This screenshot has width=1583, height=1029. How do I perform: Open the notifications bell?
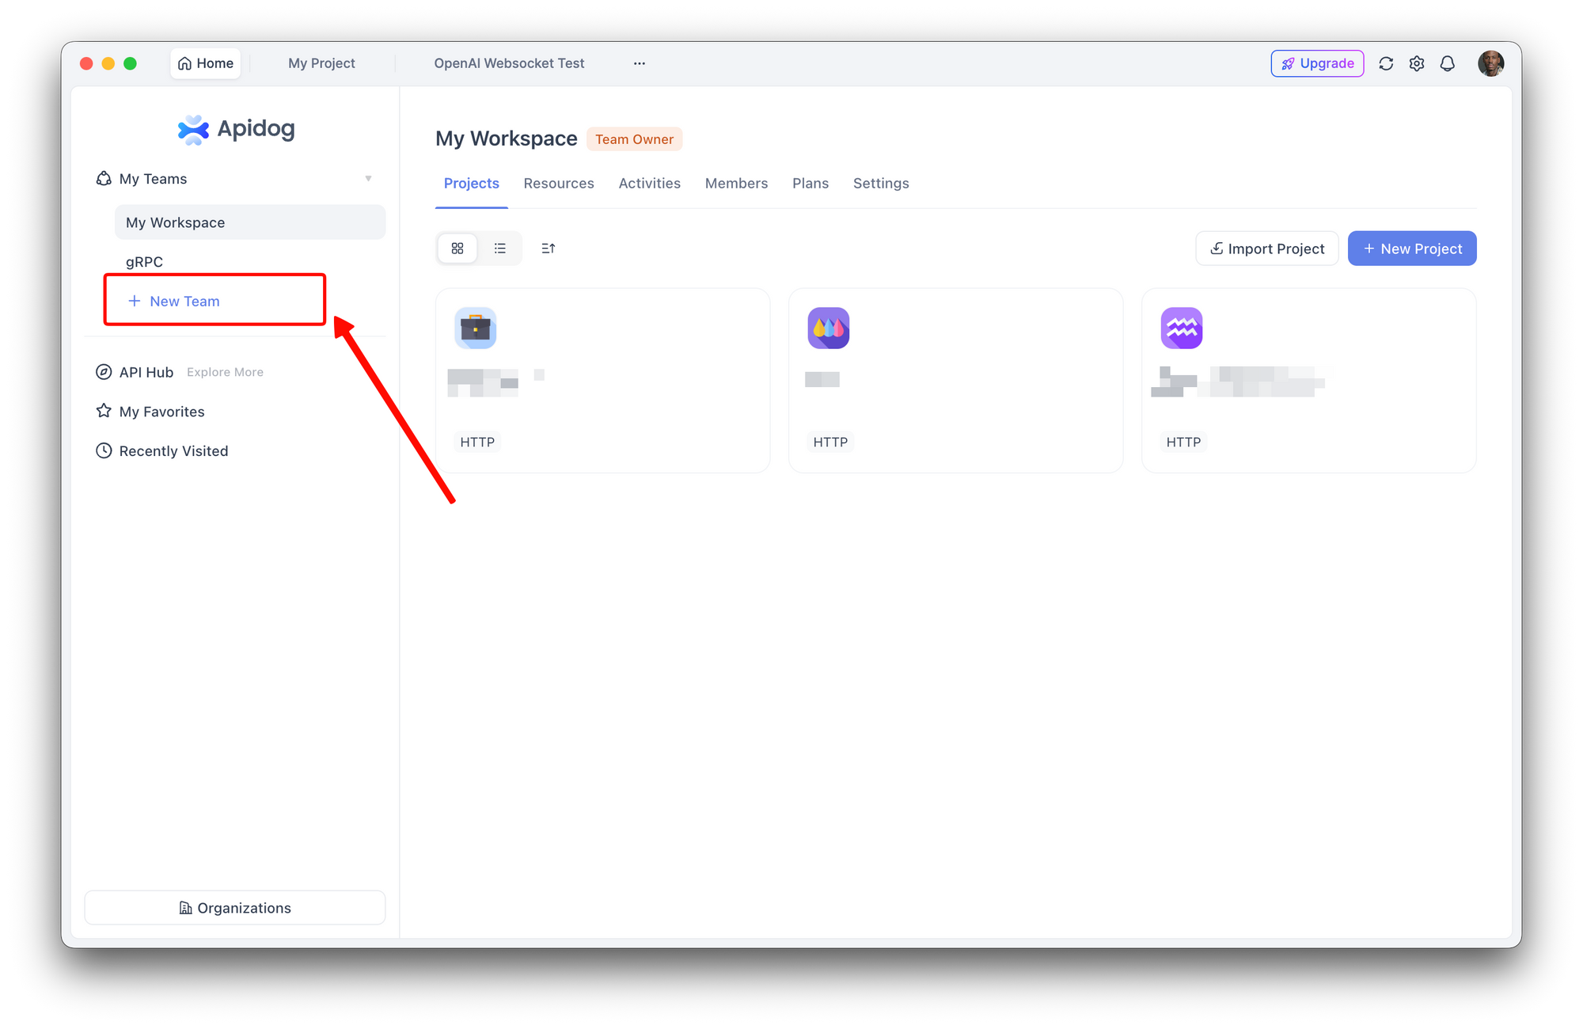click(x=1448, y=63)
